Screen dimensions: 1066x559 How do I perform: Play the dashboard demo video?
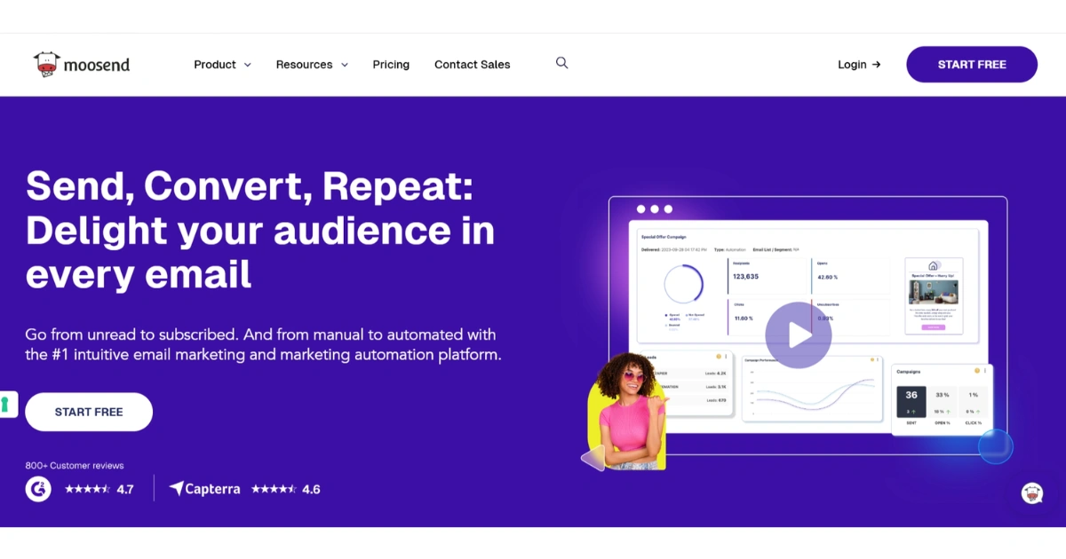pos(798,335)
